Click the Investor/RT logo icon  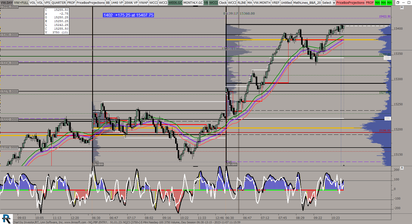(6, 218)
